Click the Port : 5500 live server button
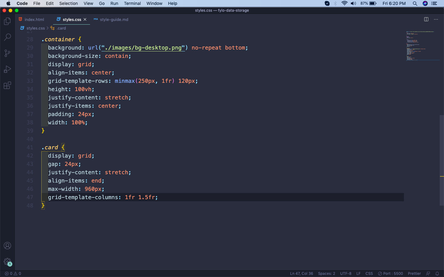 (390, 274)
